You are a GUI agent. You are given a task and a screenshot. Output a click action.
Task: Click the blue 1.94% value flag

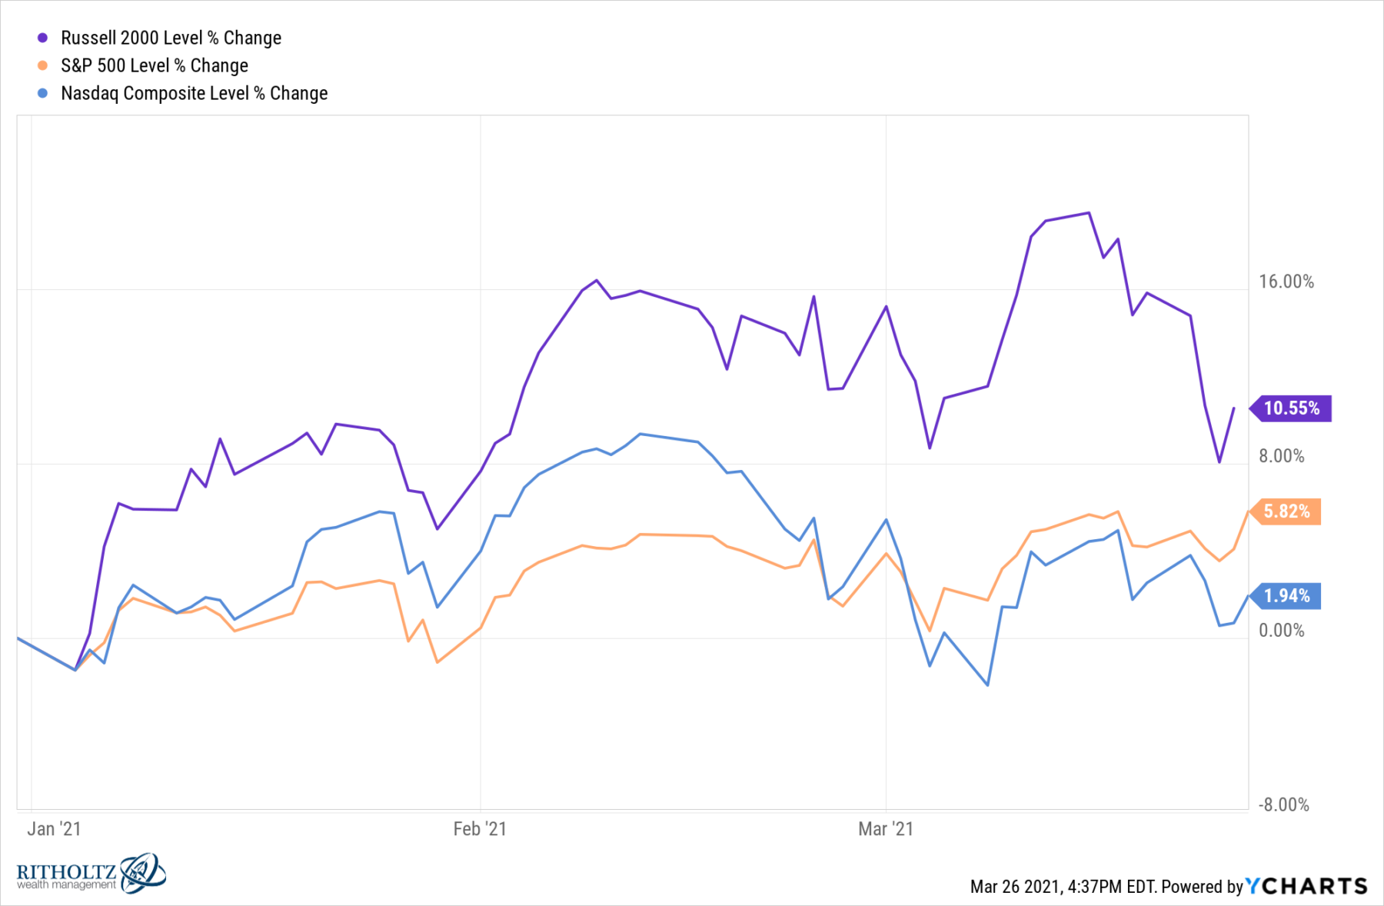click(1286, 596)
